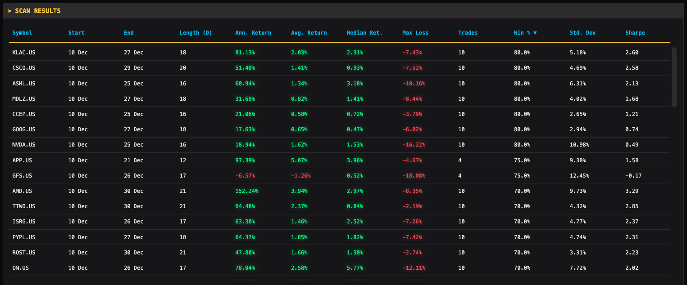
Task: Click the Start date column header
Action: 76,33
